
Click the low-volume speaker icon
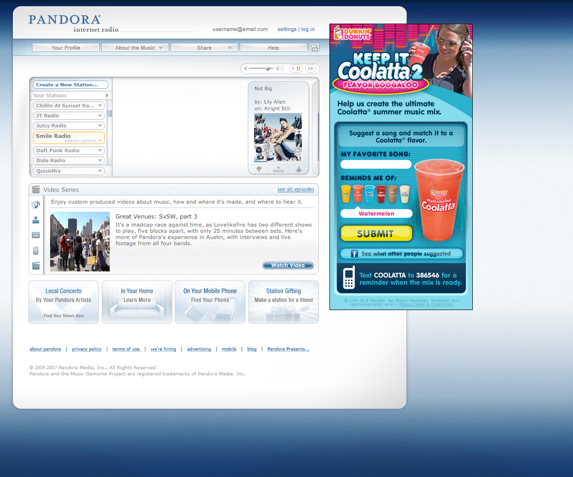tap(246, 69)
